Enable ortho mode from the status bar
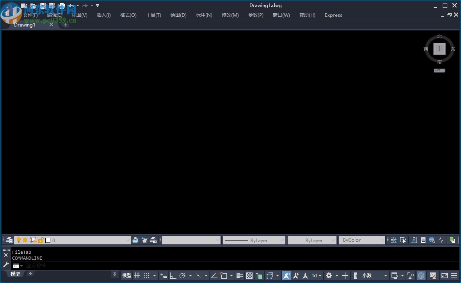461x283 pixels. [x=173, y=276]
